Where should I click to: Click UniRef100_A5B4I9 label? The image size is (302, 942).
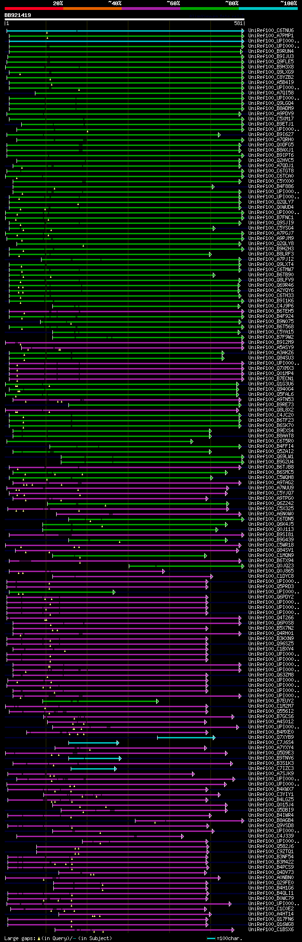coord(271,83)
